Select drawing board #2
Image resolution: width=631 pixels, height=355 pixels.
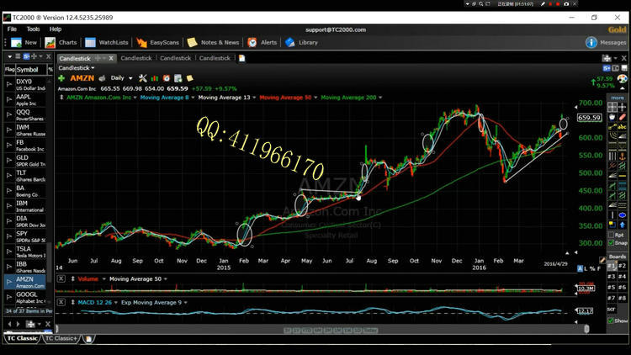click(x=622, y=266)
